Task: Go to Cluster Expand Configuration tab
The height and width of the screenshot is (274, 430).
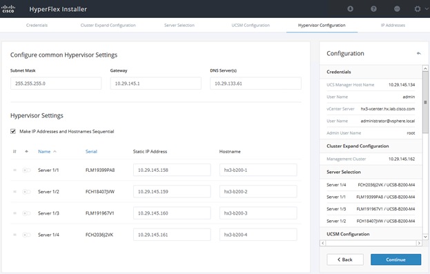Action: pyautogui.click(x=108, y=26)
